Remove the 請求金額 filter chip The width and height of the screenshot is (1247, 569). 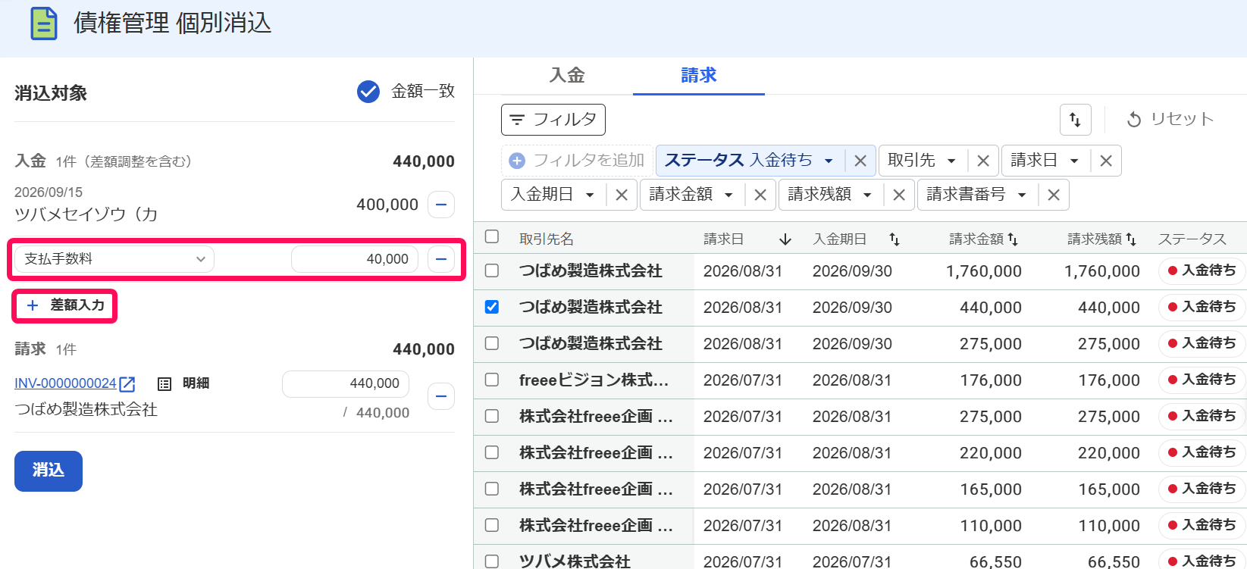(760, 195)
